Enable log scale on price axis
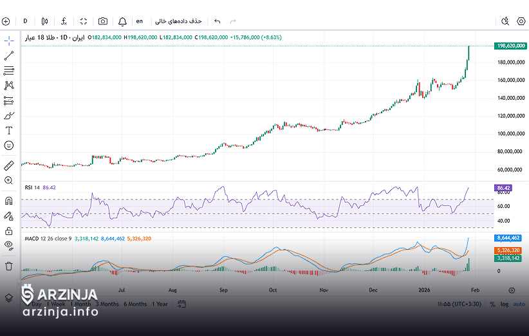Viewport: 529px width, 336px height. pyautogui.click(x=504, y=304)
